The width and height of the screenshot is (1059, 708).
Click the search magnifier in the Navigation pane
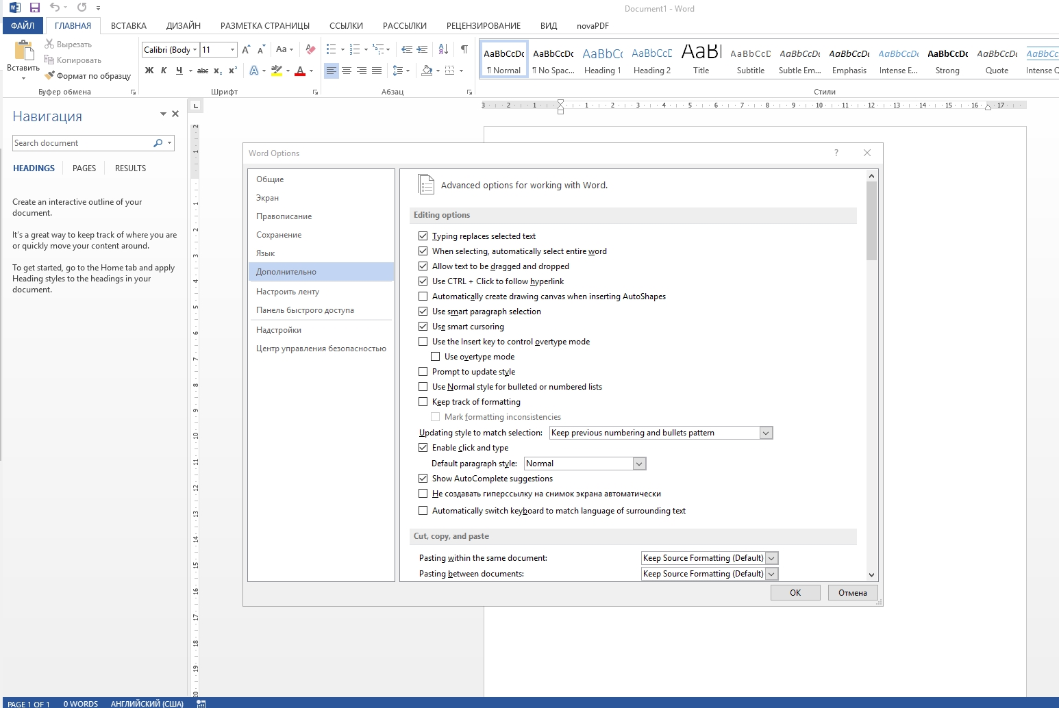pos(158,143)
